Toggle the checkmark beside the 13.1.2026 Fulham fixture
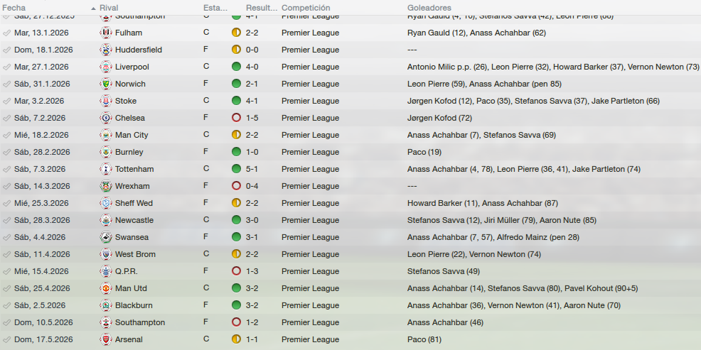This screenshot has width=701, height=350. coord(6,33)
